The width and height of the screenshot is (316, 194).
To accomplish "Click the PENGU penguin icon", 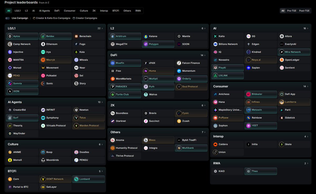I will coord(76,160).
